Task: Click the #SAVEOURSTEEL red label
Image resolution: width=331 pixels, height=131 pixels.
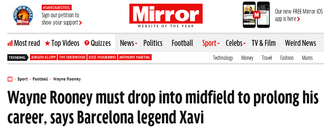Action: (x=57, y=8)
